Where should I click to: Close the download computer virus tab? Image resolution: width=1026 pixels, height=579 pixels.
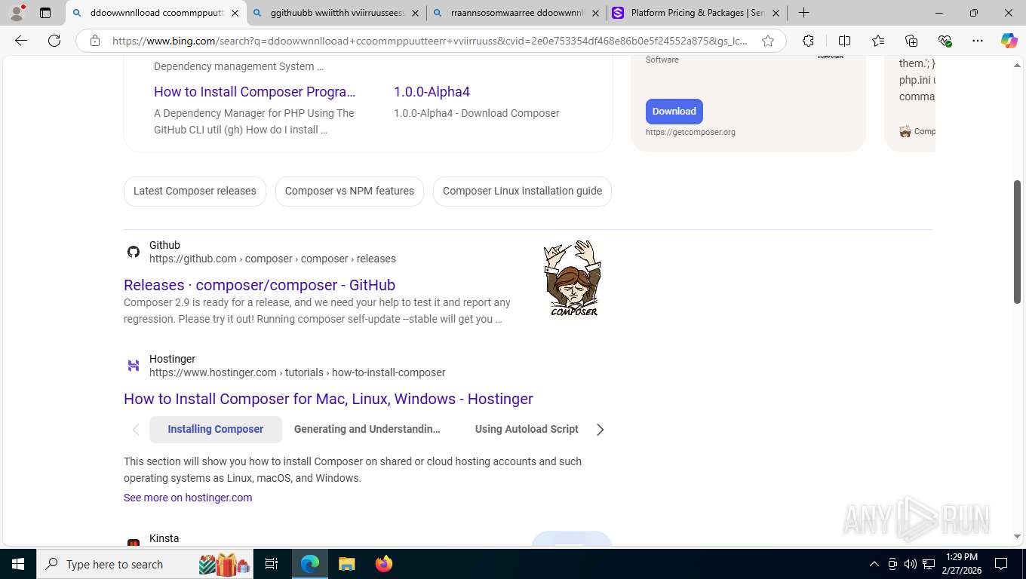pyautogui.click(x=235, y=13)
